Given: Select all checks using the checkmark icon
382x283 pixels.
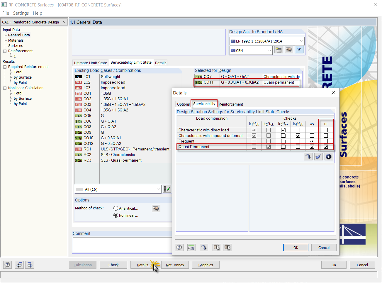Looking at the screenshot, I should 318,157.
